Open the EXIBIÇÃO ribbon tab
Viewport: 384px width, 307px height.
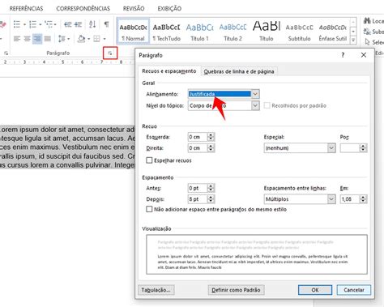point(169,8)
